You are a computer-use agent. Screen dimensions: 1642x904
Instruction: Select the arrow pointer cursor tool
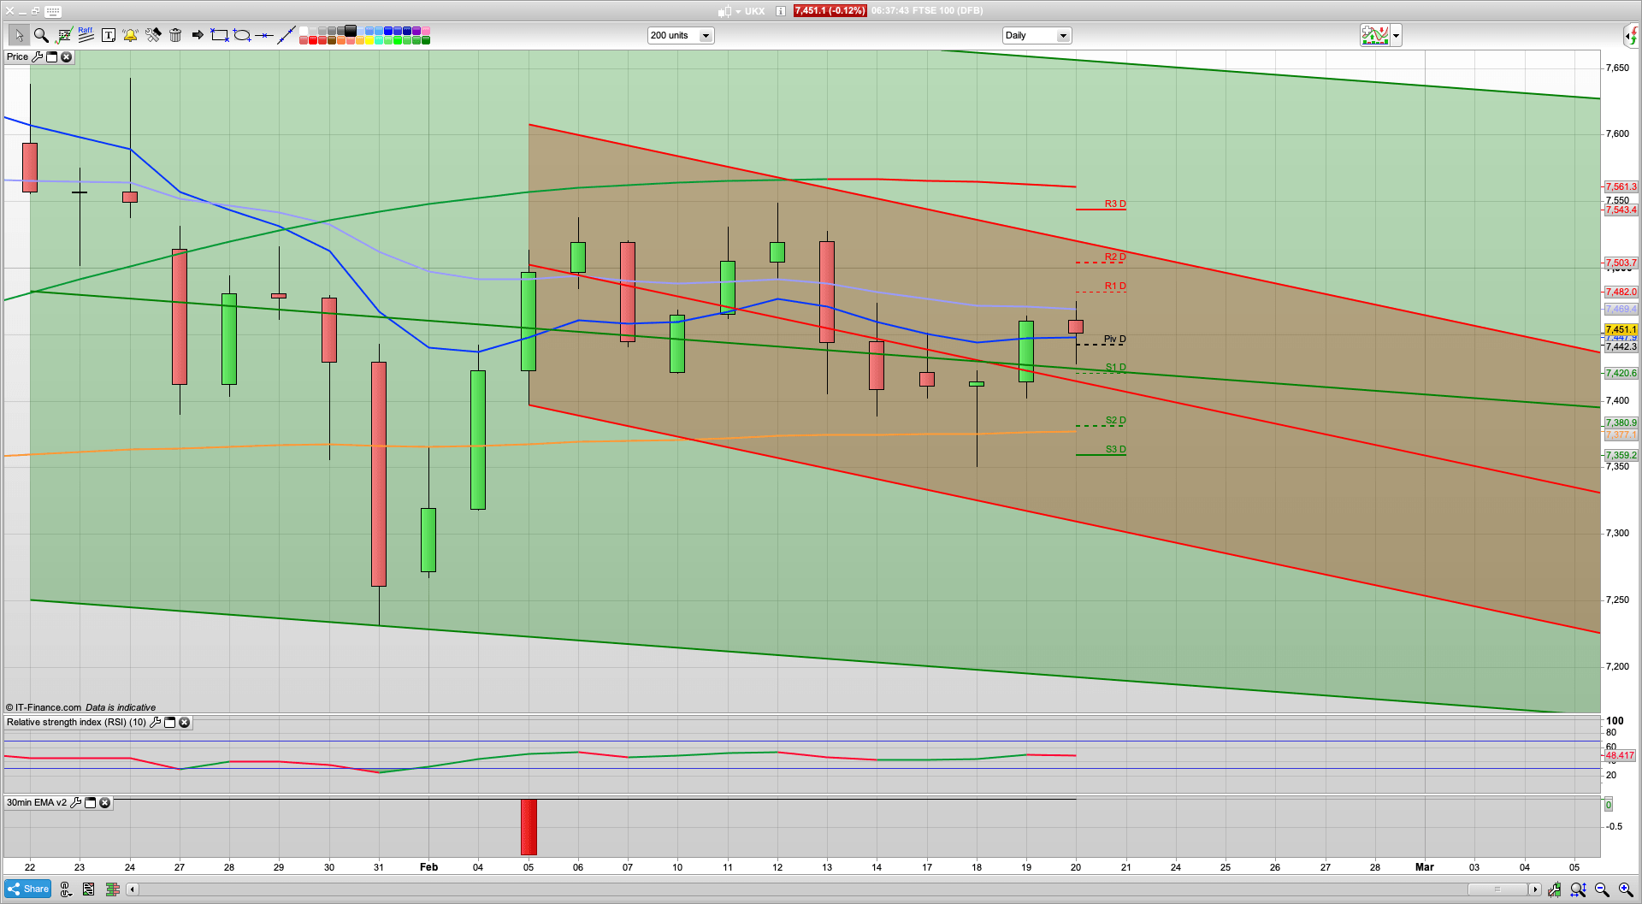point(19,35)
